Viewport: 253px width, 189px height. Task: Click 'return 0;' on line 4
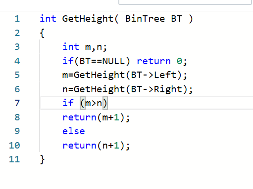[x=162, y=61]
